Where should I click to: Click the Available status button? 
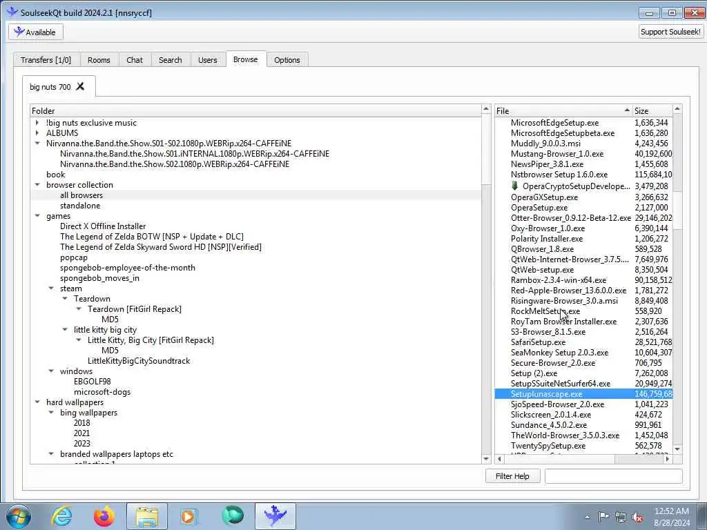[x=36, y=32]
